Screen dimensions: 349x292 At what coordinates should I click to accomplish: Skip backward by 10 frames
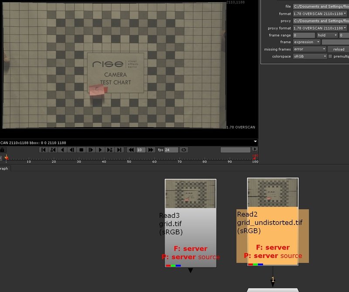(131, 150)
